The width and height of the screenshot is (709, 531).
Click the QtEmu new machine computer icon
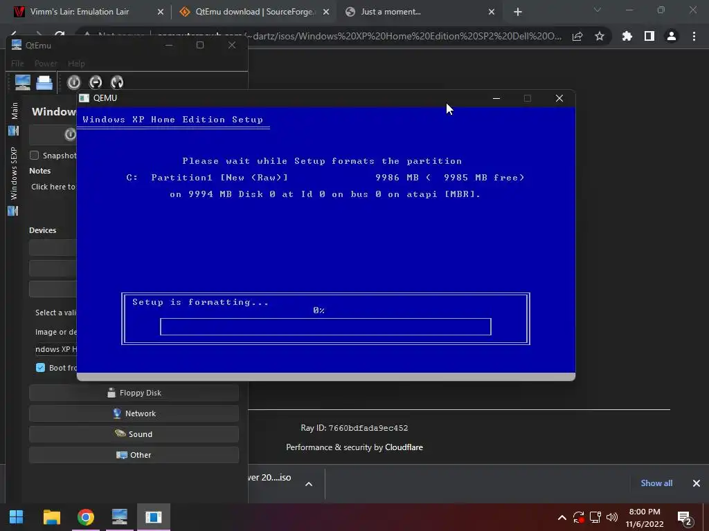[x=22, y=82]
